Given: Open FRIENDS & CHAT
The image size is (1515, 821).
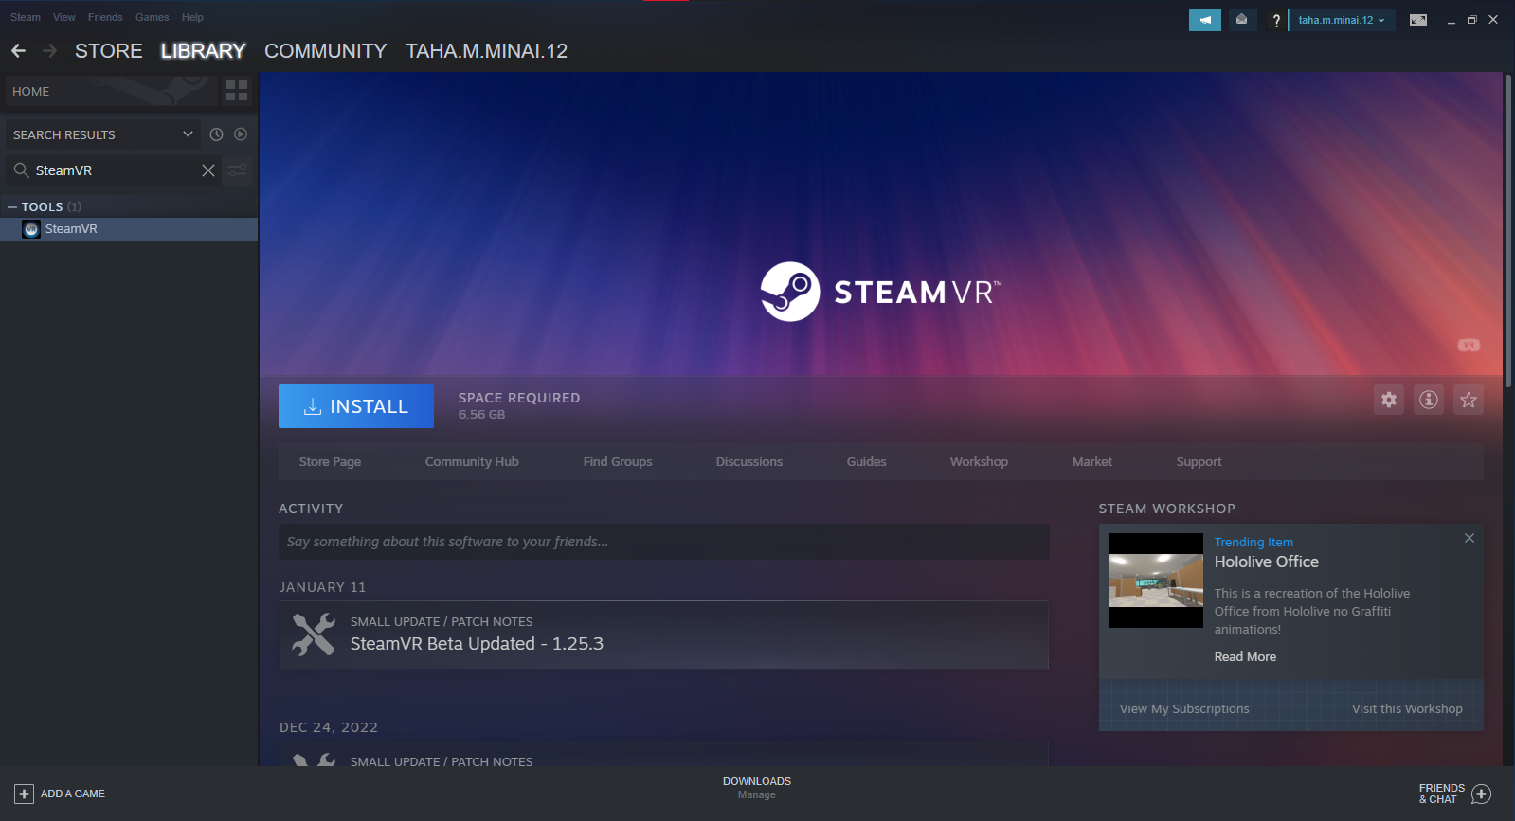Looking at the screenshot, I should (x=1455, y=794).
